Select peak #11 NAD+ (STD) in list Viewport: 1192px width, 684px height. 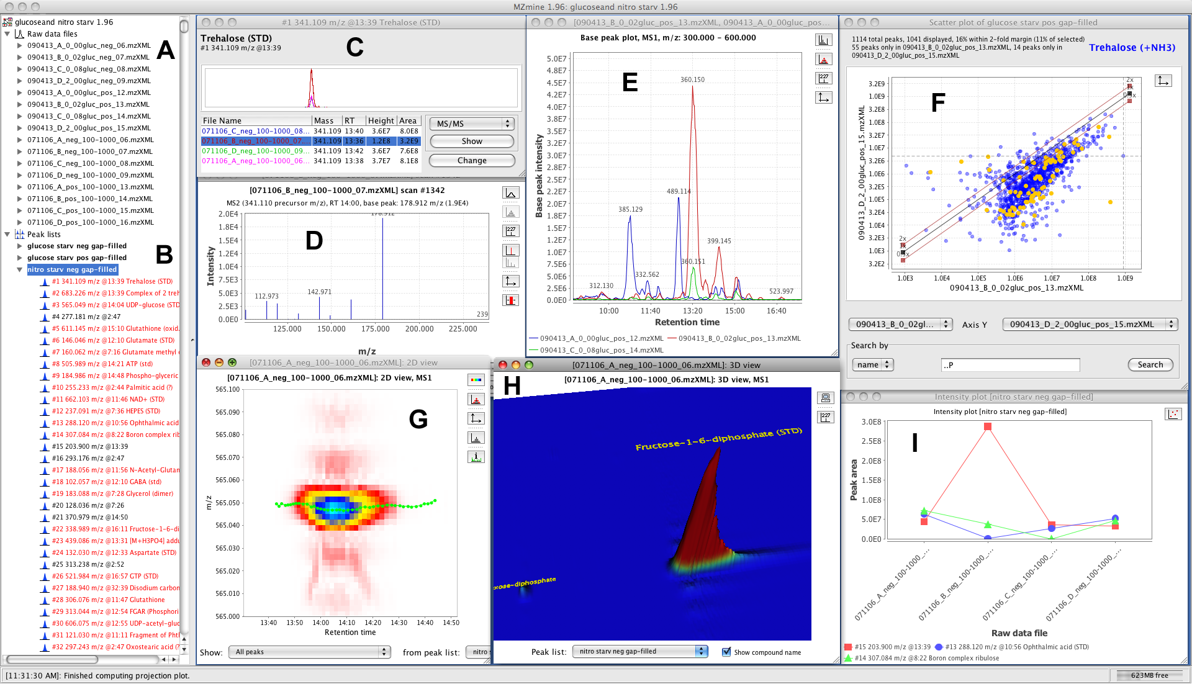coord(109,399)
